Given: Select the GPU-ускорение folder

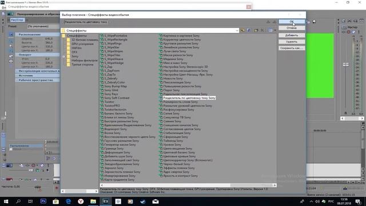Looking at the screenshot, I should (x=82, y=44).
